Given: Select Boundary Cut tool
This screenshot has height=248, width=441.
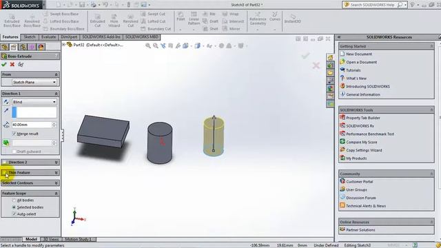Looking at the screenshot, I should click(x=156, y=29).
